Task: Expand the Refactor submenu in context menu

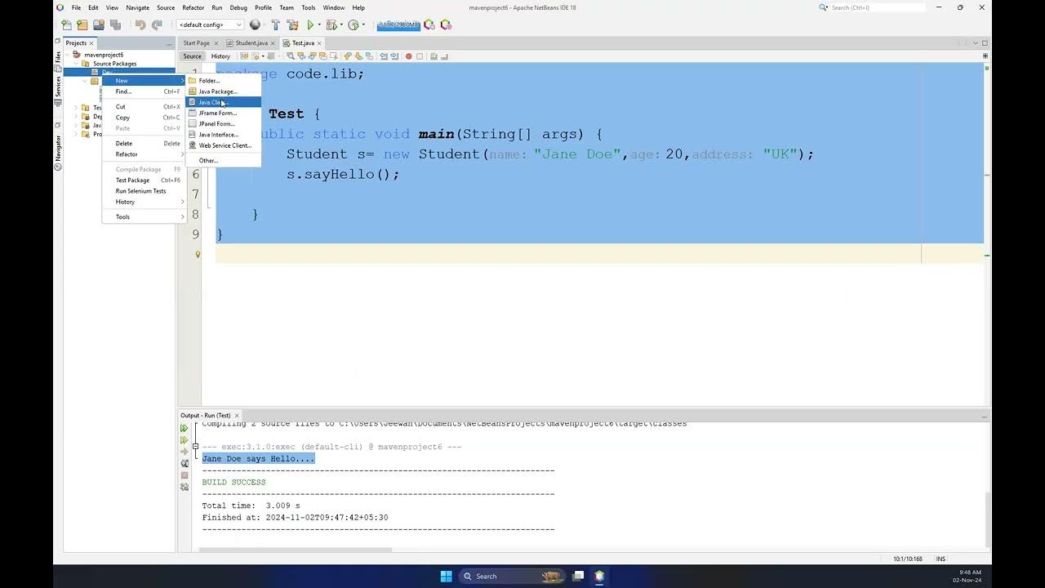Action: 145,154
